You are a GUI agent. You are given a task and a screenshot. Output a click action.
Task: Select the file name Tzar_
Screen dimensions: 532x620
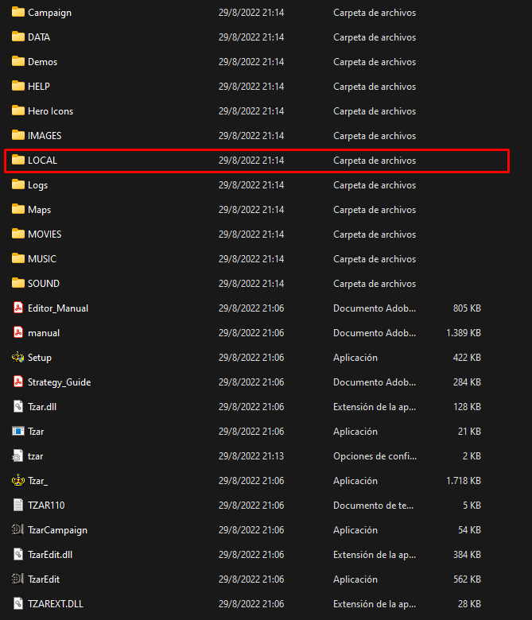tap(38, 481)
